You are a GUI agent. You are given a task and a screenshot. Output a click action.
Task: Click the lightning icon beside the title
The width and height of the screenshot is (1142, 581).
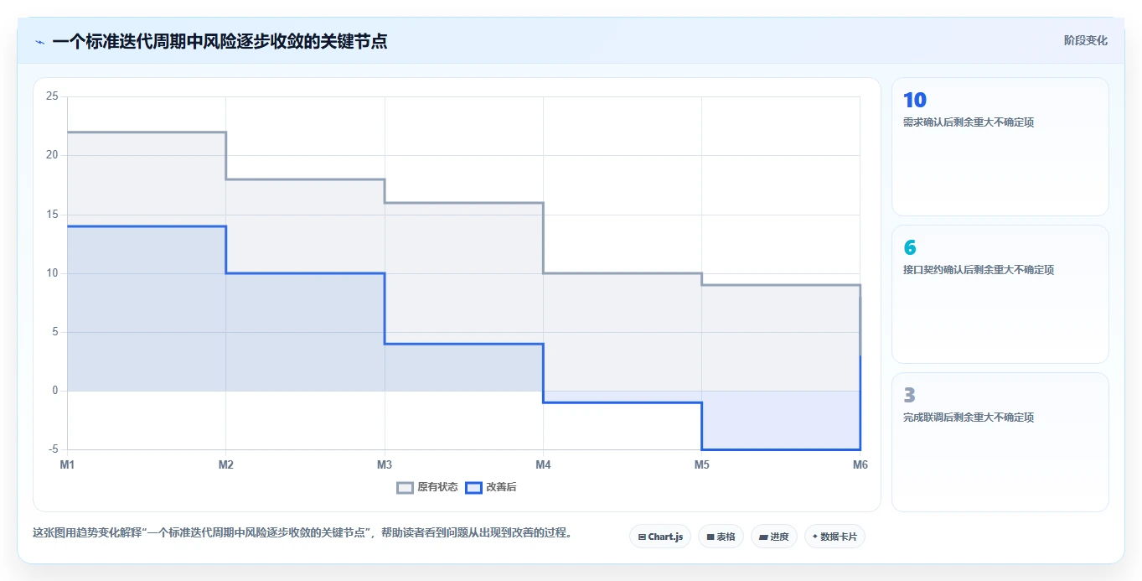click(39, 42)
